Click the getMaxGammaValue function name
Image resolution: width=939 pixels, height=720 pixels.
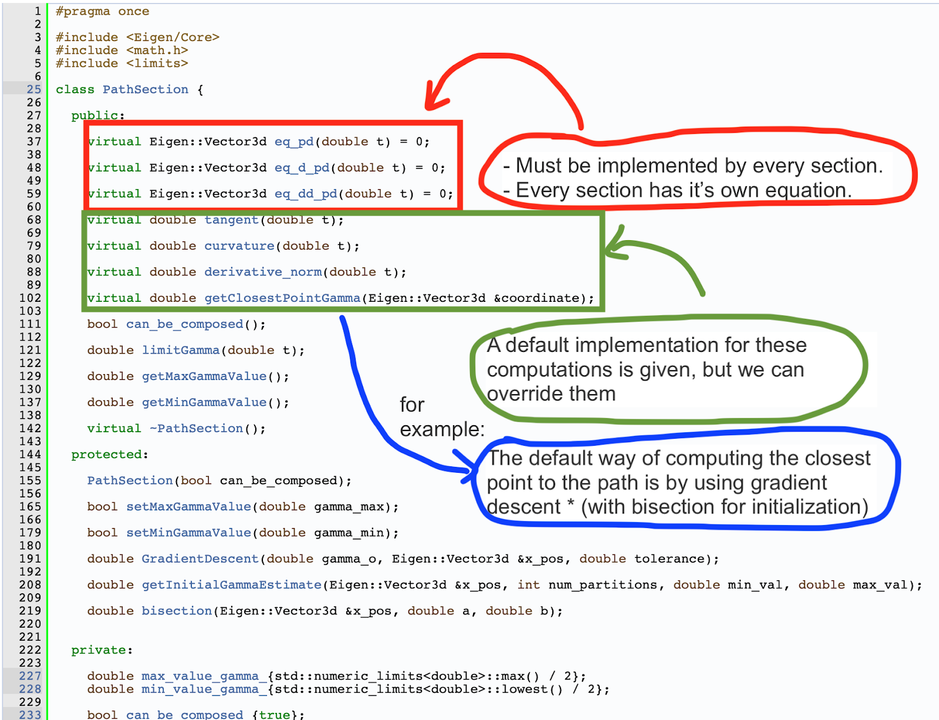coord(204,376)
